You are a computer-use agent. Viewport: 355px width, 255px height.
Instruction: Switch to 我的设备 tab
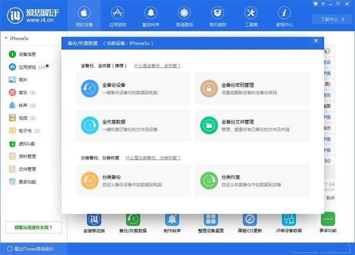pos(84,17)
